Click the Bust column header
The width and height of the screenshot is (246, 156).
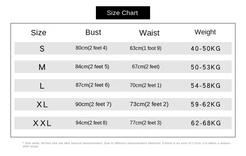tap(93, 32)
